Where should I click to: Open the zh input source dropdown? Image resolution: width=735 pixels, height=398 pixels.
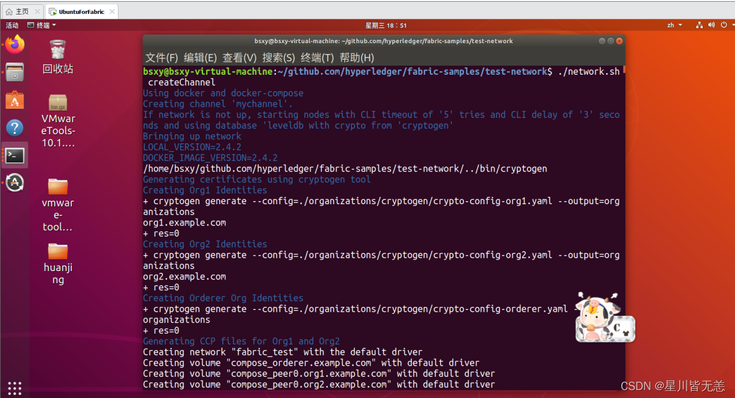click(x=675, y=25)
